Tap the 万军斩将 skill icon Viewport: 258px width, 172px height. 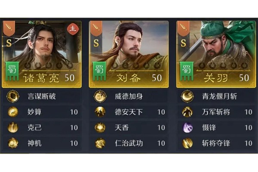[x=187, y=112]
